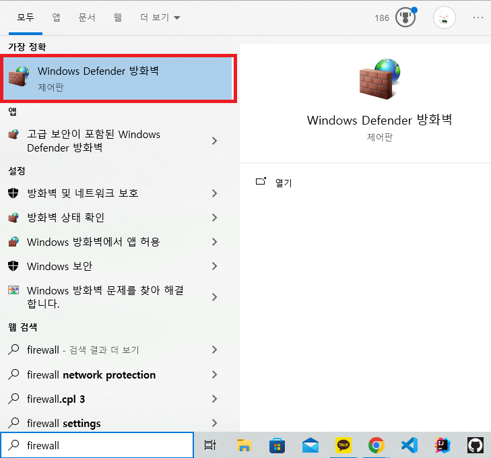Viewport: 491px width, 458px height.
Task: Click the advanced security firewall icon
Action: coord(13,134)
